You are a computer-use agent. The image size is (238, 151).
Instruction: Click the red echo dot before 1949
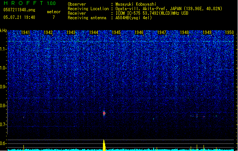(x=204, y=117)
